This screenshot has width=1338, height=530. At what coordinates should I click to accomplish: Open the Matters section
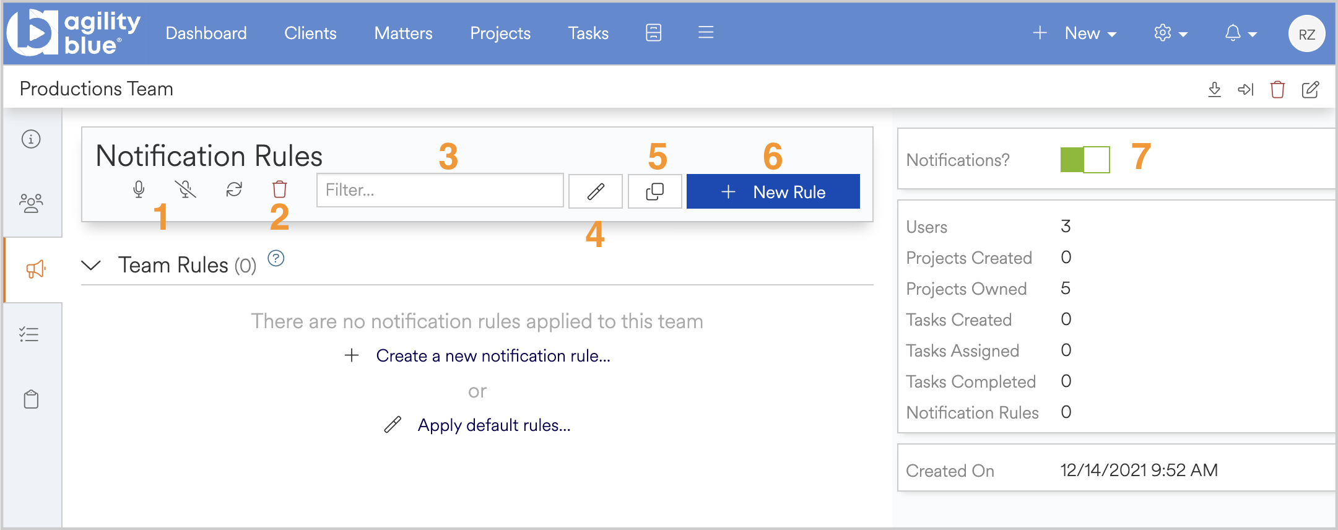[x=403, y=33]
